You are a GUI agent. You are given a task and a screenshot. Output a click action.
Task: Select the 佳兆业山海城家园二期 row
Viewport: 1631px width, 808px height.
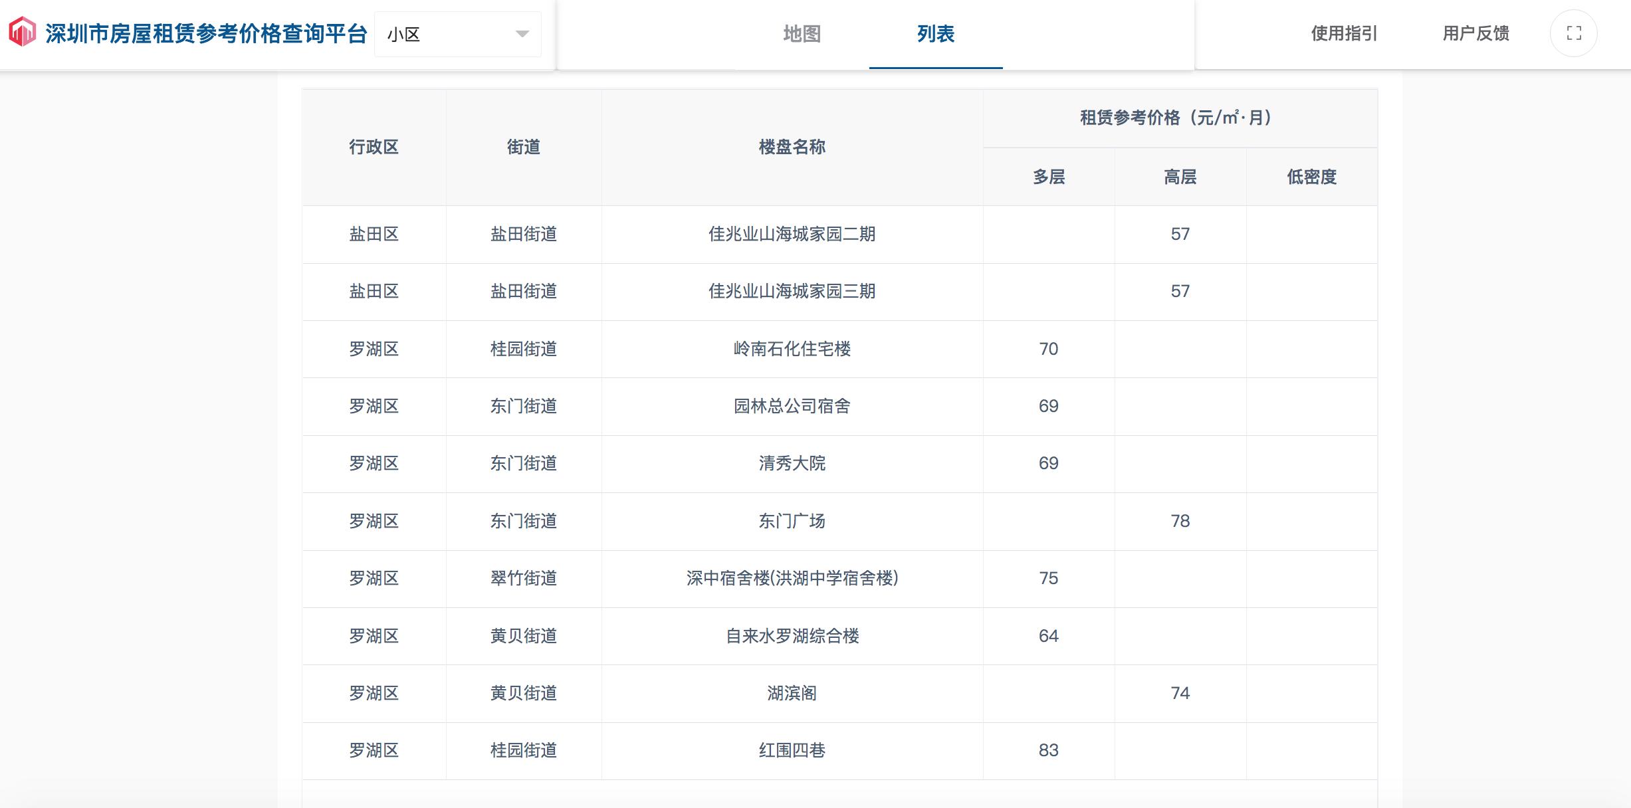point(792,234)
